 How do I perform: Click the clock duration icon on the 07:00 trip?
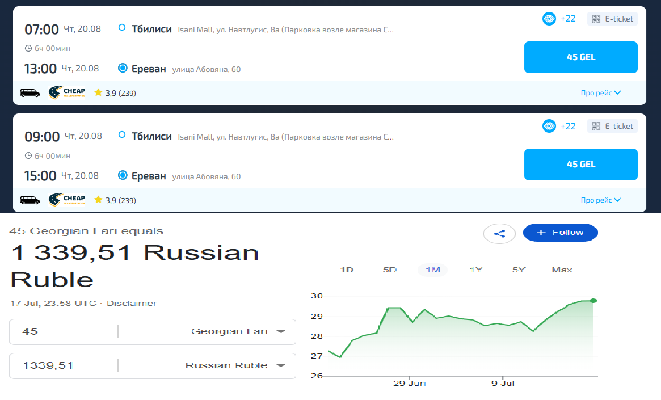[x=28, y=48]
